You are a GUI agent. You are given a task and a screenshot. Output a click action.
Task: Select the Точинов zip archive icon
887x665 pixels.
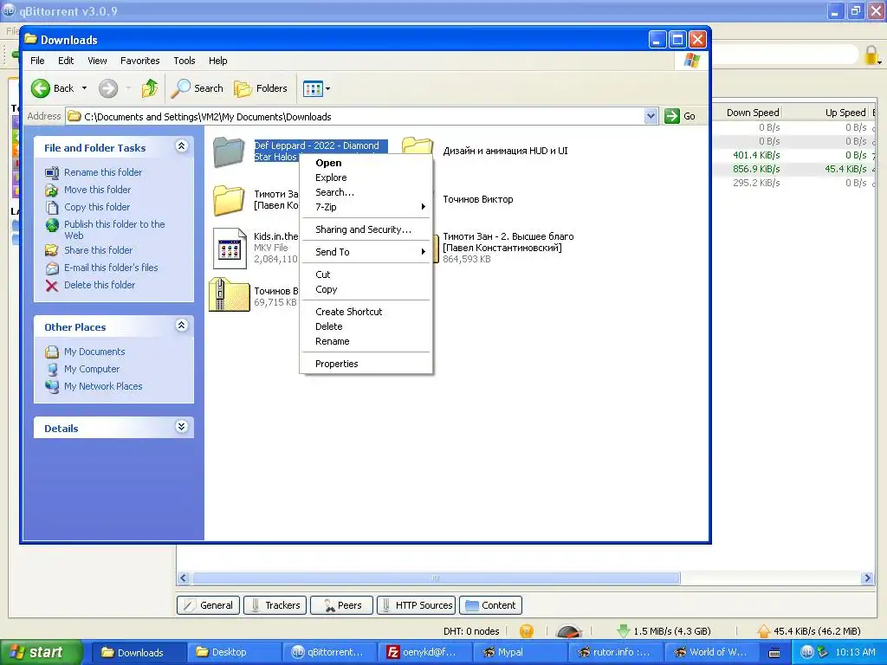(229, 294)
